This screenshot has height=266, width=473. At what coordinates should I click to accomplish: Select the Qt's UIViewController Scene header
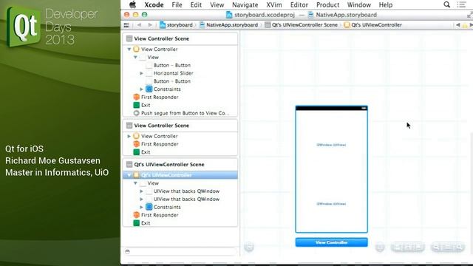180,164
